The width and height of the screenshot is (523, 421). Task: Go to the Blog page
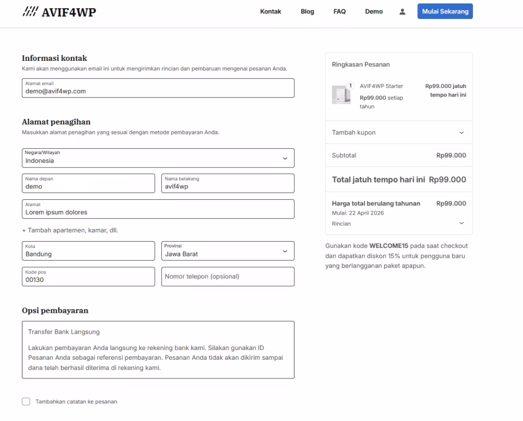click(307, 12)
